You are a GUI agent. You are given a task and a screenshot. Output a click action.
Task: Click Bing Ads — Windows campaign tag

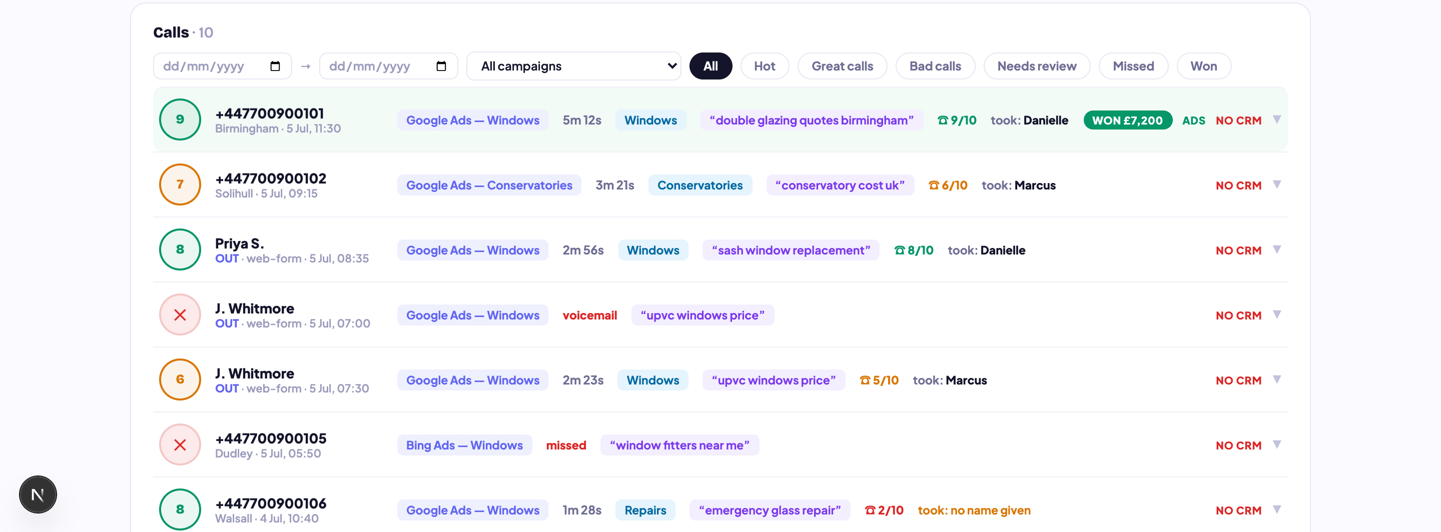pyautogui.click(x=464, y=445)
